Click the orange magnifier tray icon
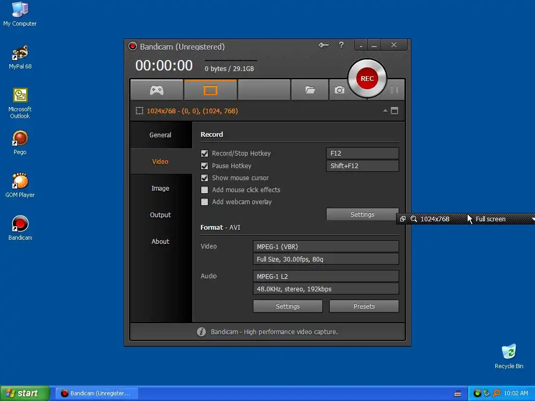 [496, 393]
